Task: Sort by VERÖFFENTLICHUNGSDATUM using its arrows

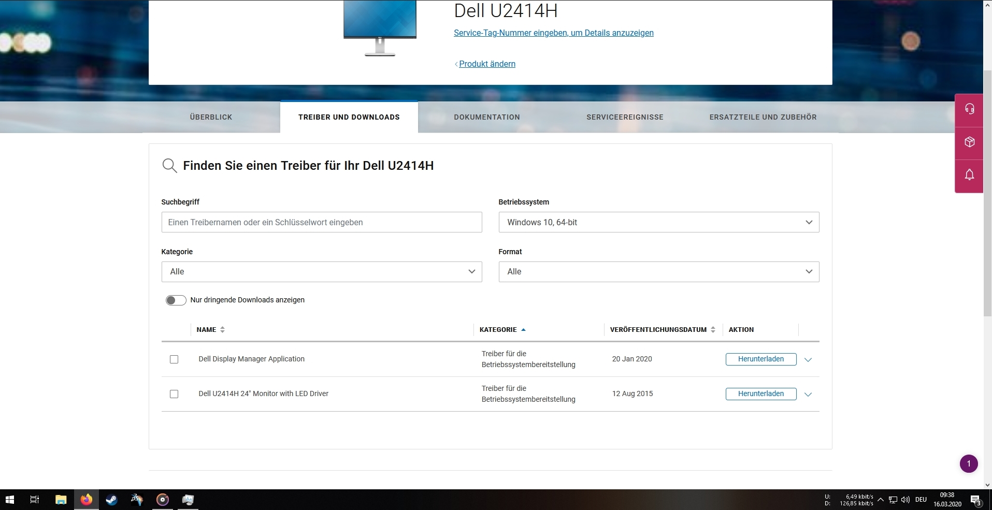Action: tap(713, 329)
